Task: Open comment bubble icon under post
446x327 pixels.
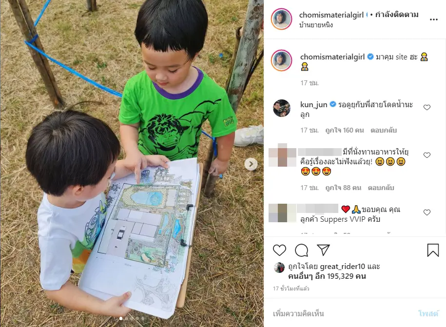Action: coord(302,250)
